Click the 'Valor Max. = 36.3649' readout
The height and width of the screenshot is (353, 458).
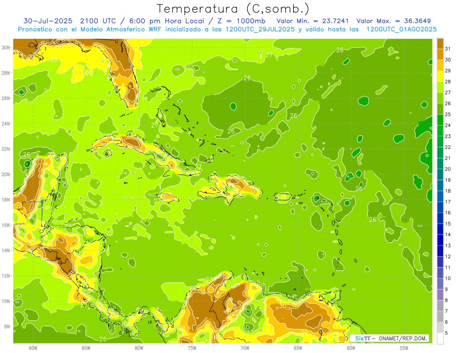coord(394,21)
